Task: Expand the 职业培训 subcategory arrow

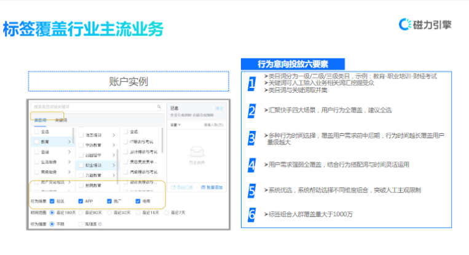Action: pos(114,165)
